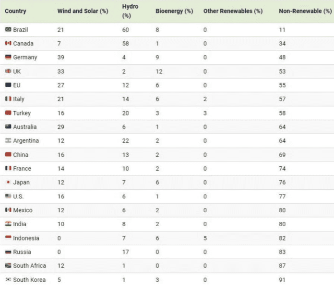Screen dimensions: 334x287
Task: Click the South Africa flag icon
Action: point(8,266)
